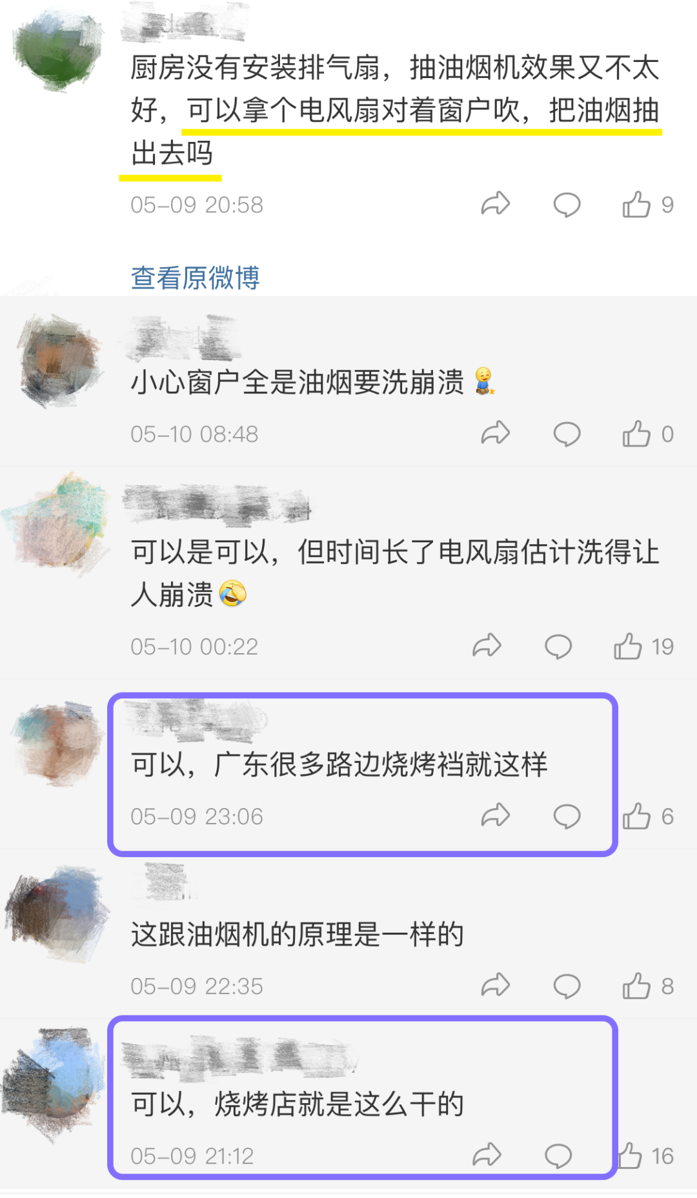Like the comment with 6 likes

click(x=636, y=816)
